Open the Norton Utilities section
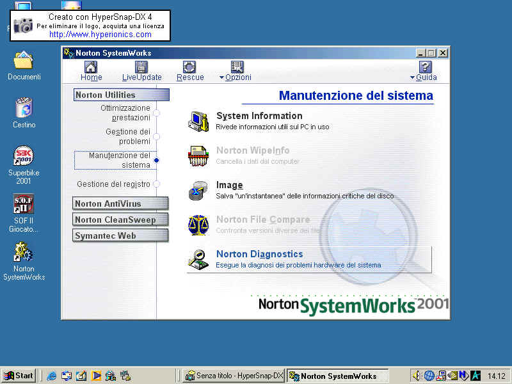This screenshot has height=384, width=512. (x=122, y=95)
